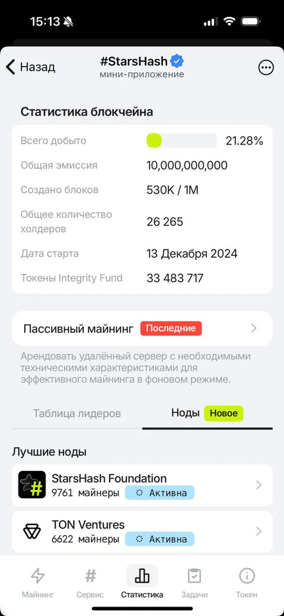
Task: Expand TON Ventures node chevron
Action: click(259, 531)
